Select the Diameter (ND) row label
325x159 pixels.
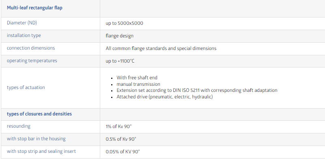(22, 23)
